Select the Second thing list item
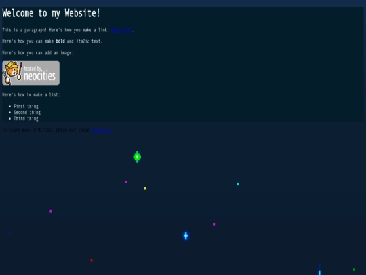The width and height of the screenshot is (366, 275). pos(27,113)
